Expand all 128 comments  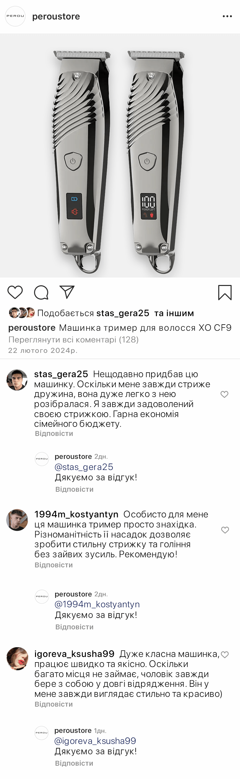tap(73, 340)
